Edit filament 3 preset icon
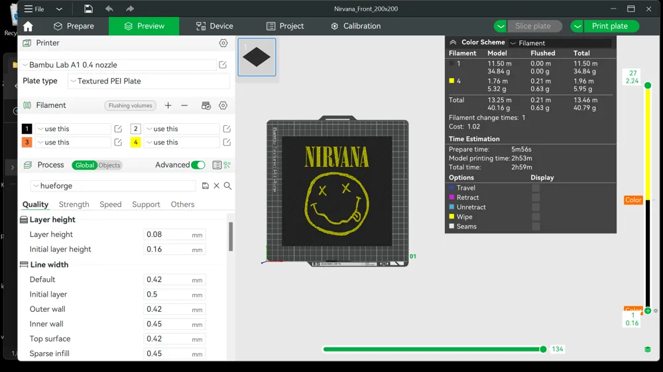 [118, 142]
